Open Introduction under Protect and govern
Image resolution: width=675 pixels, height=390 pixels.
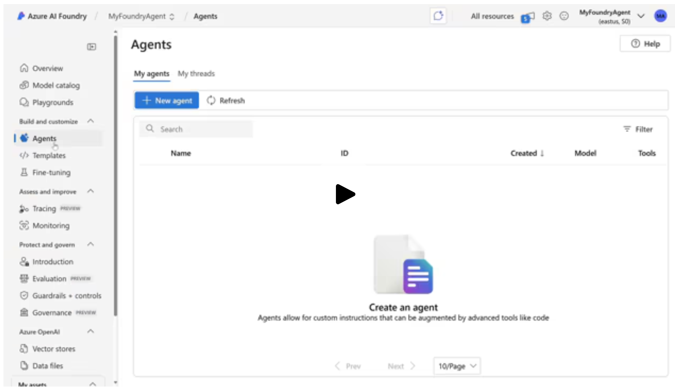tap(53, 262)
